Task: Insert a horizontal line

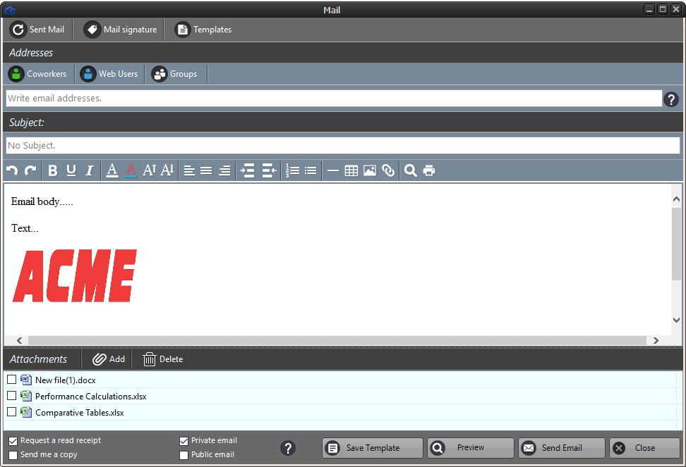Action: point(333,170)
